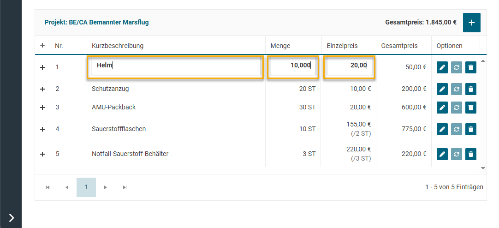Expand the collapsed left sidebar

pos(11,218)
